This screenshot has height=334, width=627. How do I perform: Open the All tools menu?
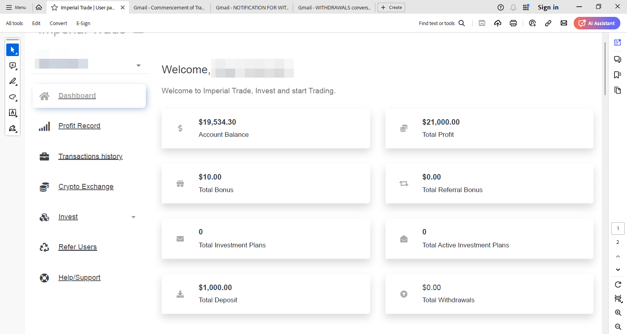[14, 24]
